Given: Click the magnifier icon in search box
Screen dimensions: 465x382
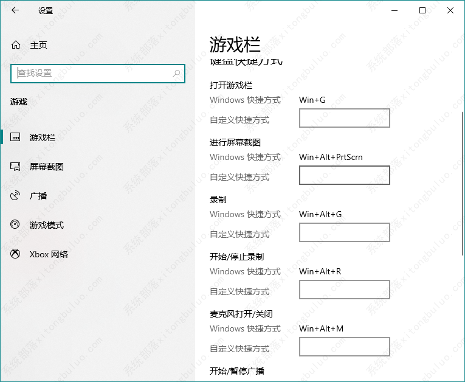Looking at the screenshot, I should 177,74.
